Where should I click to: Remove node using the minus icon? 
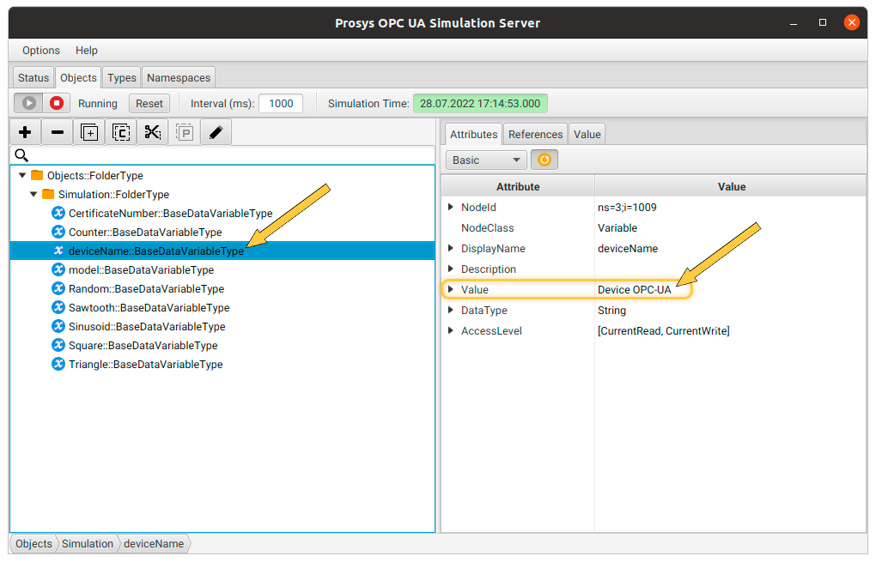[x=57, y=132]
